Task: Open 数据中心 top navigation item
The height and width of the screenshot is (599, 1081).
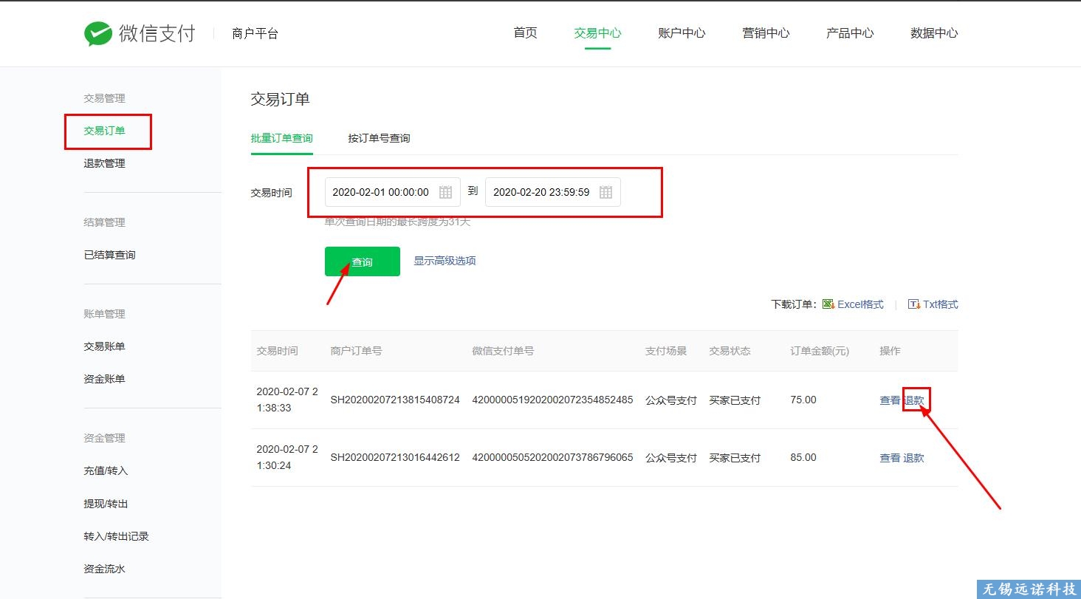Action: click(934, 33)
